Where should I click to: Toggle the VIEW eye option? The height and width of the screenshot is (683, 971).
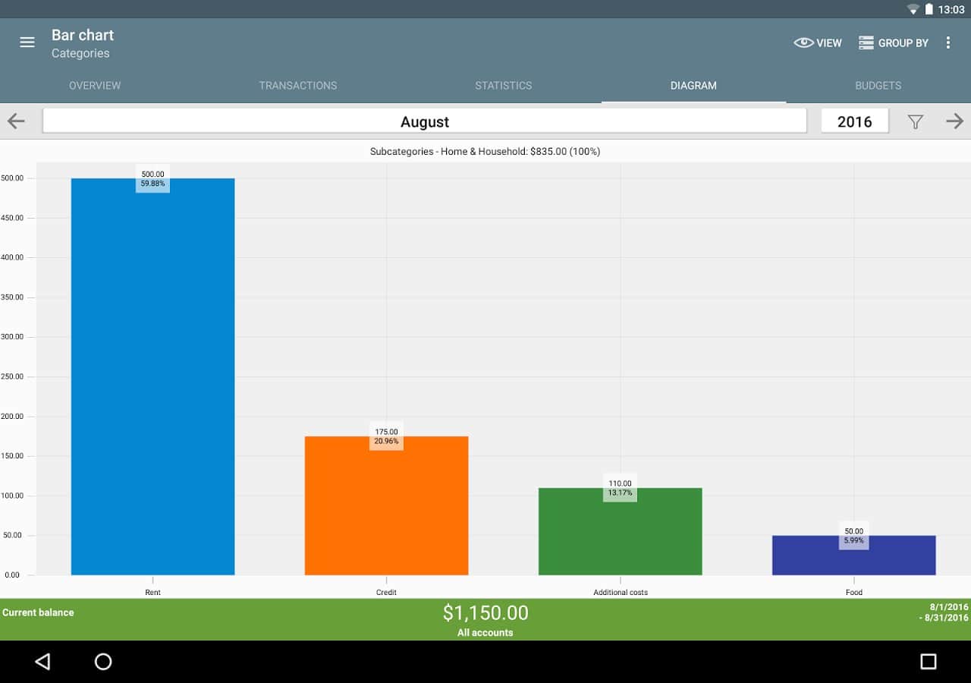click(x=818, y=43)
